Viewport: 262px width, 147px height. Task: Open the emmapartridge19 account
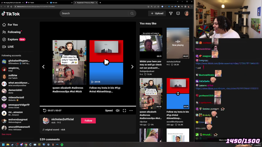[x=16, y=106]
